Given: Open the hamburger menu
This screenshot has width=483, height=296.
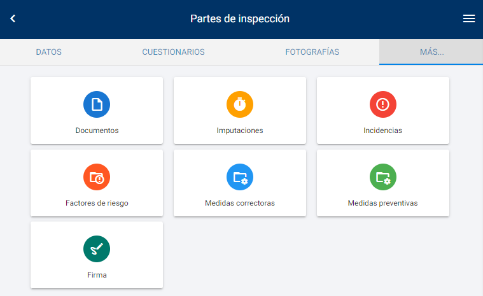Looking at the screenshot, I should (469, 19).
